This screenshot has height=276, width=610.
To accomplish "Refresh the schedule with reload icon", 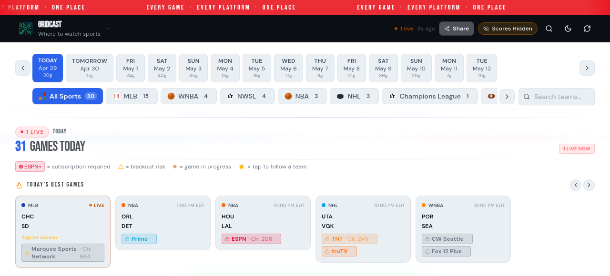I will click(x=587, y=29).
